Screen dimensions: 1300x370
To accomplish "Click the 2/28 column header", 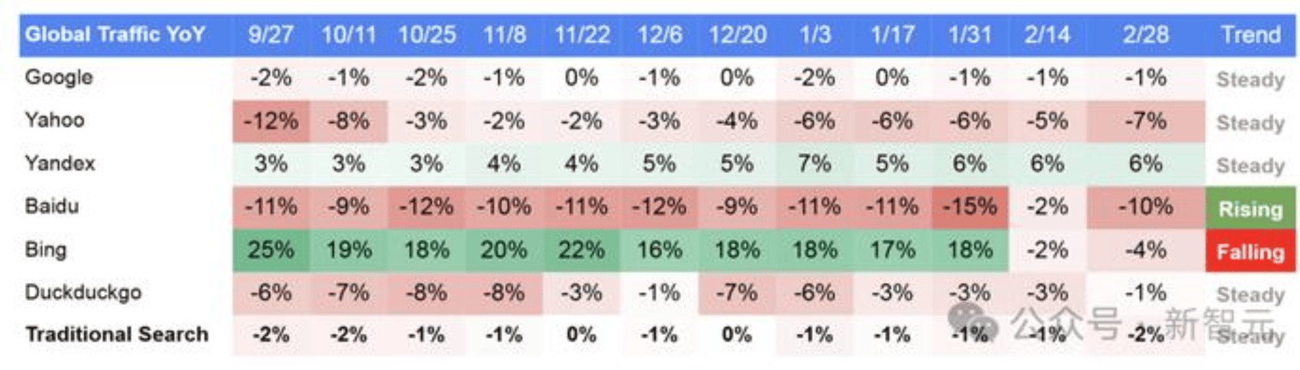I will tap(1146, 34).
